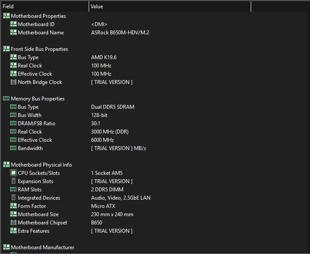The height and width of the screenshot is (254, 310).
Task: Select the B650 chipset value
Action: click(96, 223)
